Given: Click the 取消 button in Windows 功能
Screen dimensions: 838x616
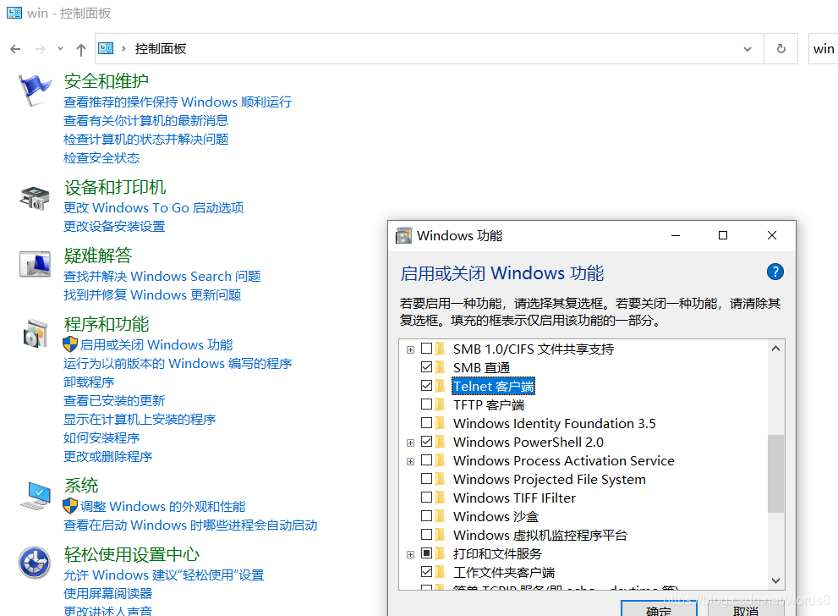Looking at the screenshot, I should tap(746, 609).
